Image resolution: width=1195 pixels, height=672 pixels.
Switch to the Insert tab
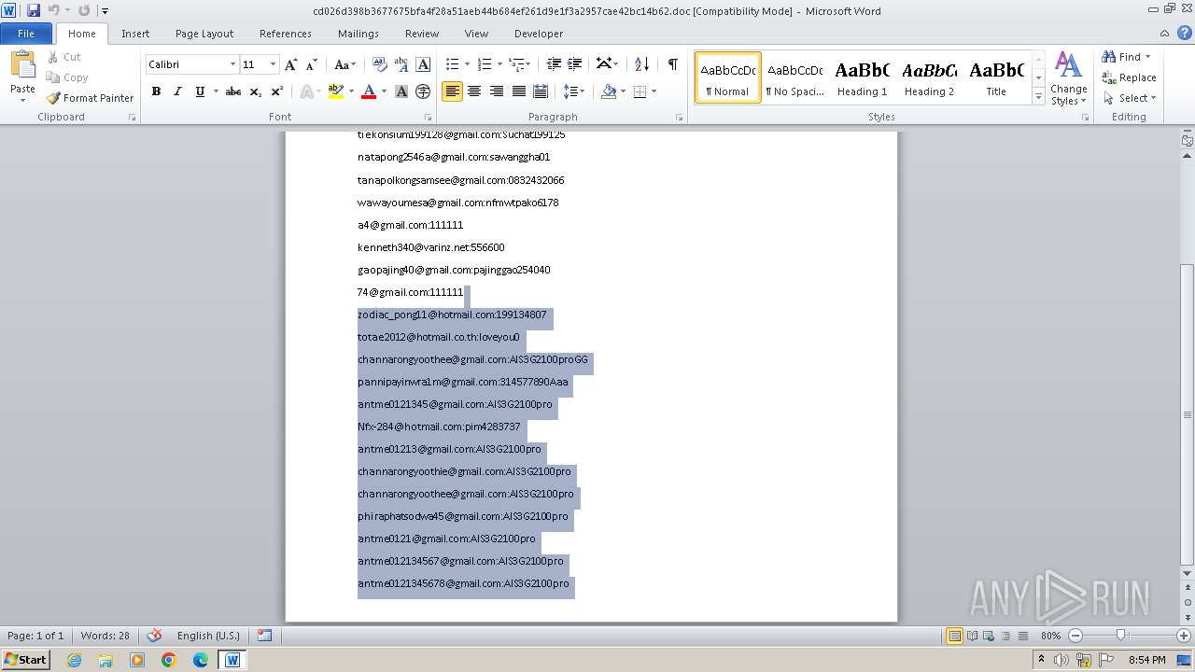coord(135,34)
